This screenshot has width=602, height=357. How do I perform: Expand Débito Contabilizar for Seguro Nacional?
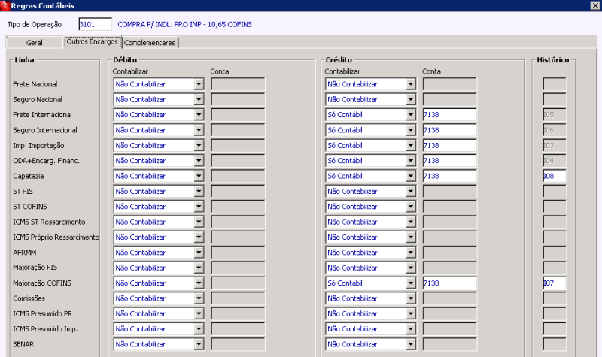pyautogui.click(x=199, y=100)
